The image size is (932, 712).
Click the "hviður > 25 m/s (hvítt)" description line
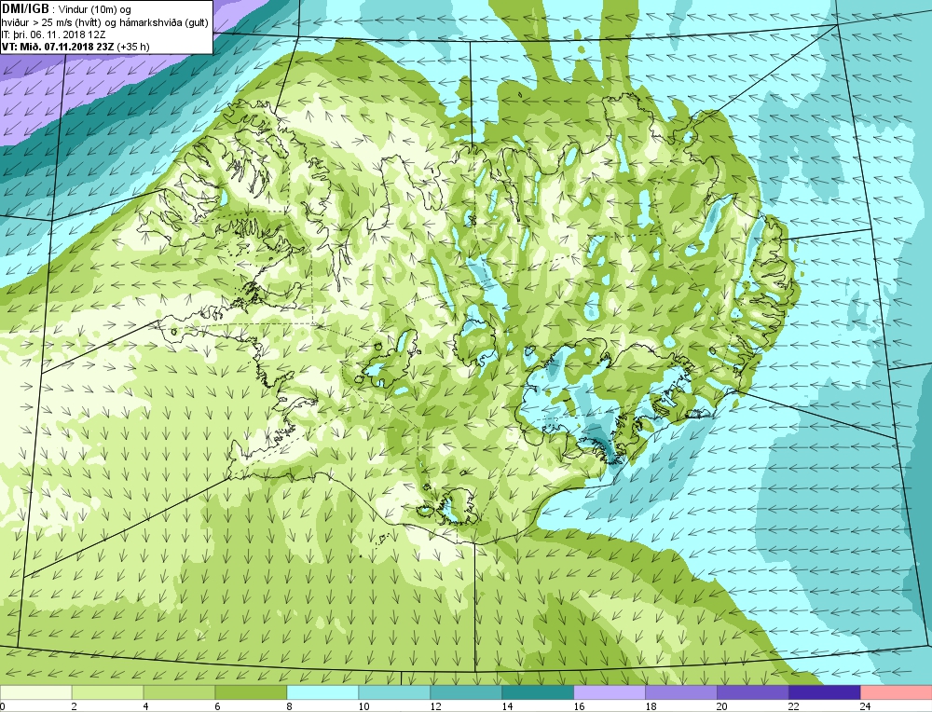(51, 22)
